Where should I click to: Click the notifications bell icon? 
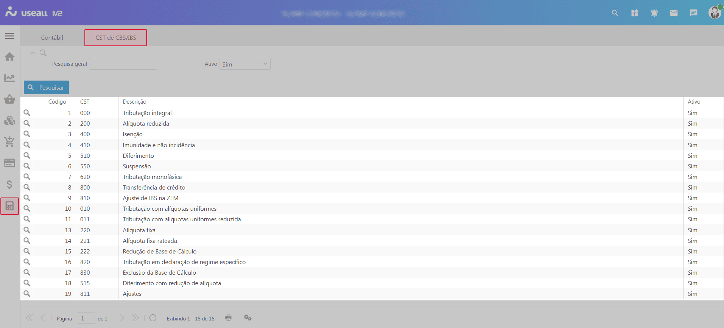coord(654,13)
